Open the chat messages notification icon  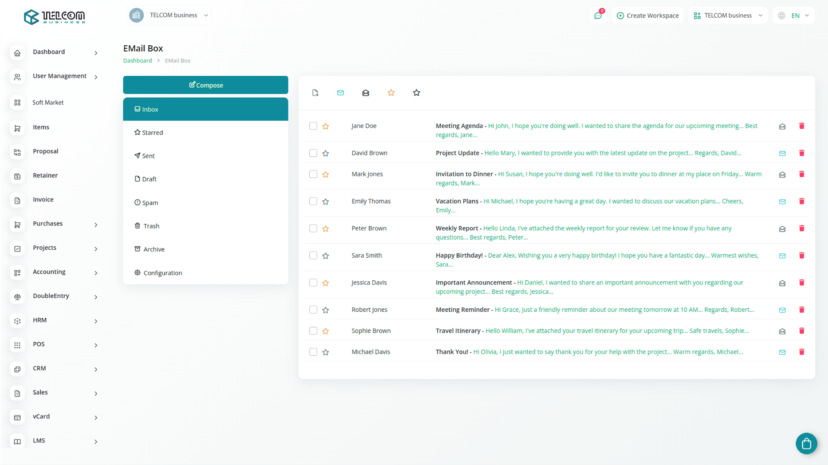pyautogui.click(x=598, y=15)
